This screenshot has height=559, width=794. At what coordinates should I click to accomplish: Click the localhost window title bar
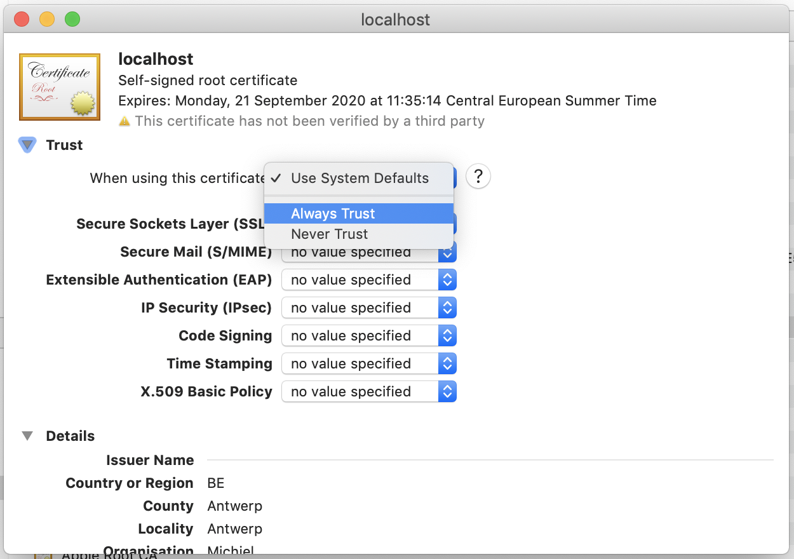395,19
